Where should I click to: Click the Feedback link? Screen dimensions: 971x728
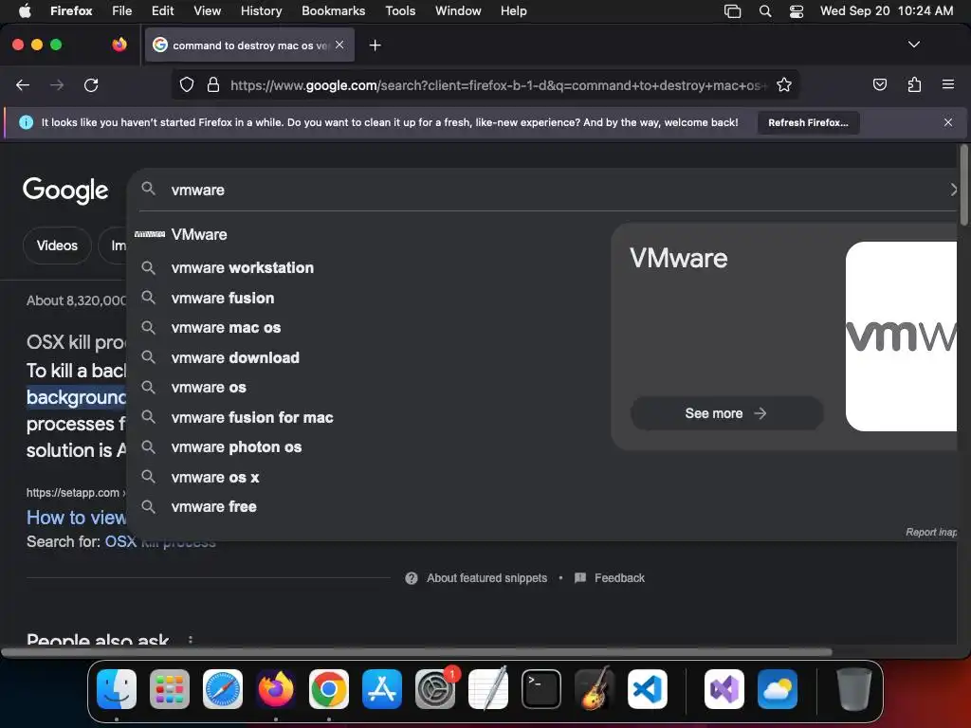click(618, 577)
